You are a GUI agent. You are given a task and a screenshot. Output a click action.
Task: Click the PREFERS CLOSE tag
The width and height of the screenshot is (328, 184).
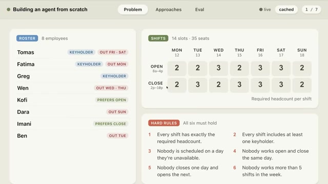click(111, 124)
